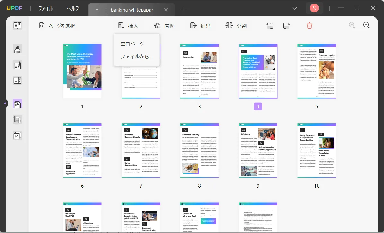Add a new tab with plus button
This screenshot has width=384, height=233.
pos(183,10)
